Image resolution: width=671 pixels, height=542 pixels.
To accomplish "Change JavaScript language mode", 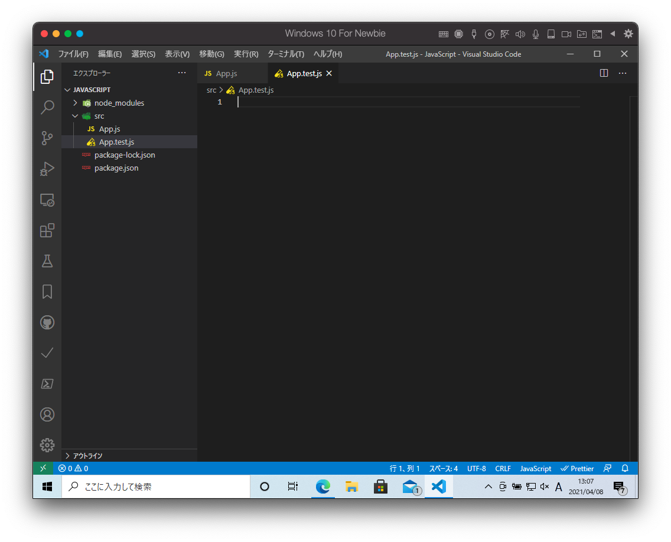I will point(535,468).
